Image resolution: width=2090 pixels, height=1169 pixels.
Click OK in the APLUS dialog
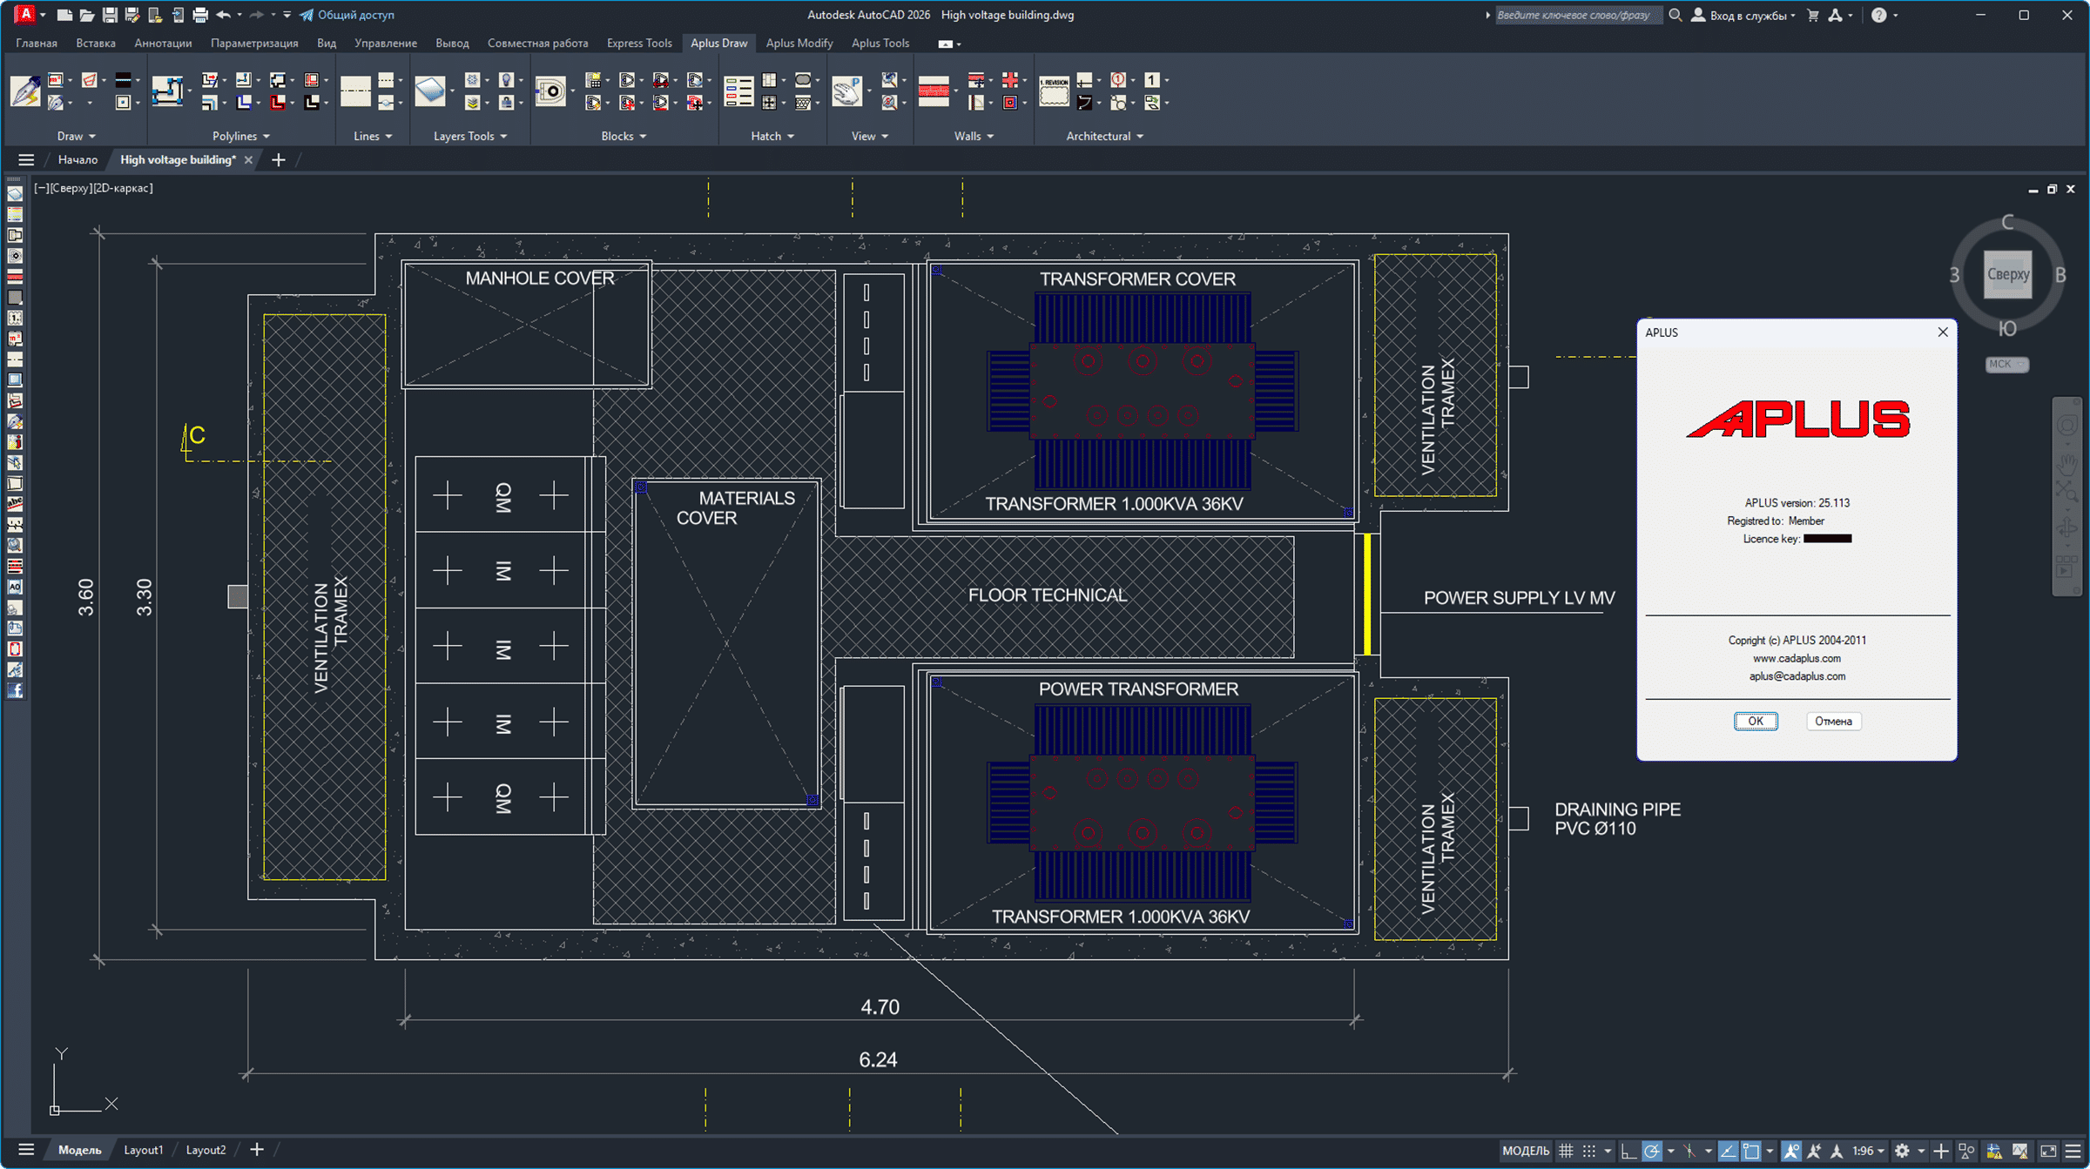click(x=1755, y=721)
